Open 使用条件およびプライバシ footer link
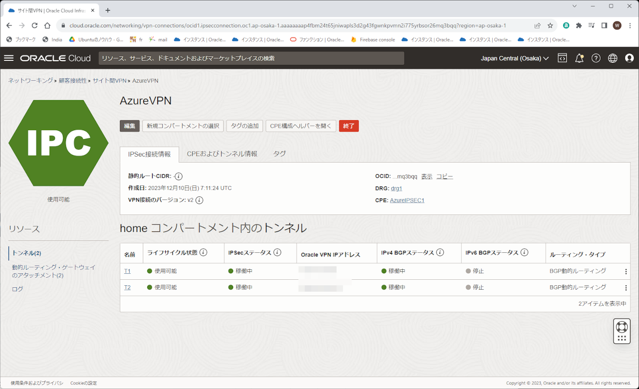The width and height of the screenshot is (639, 389). (37, 383)
